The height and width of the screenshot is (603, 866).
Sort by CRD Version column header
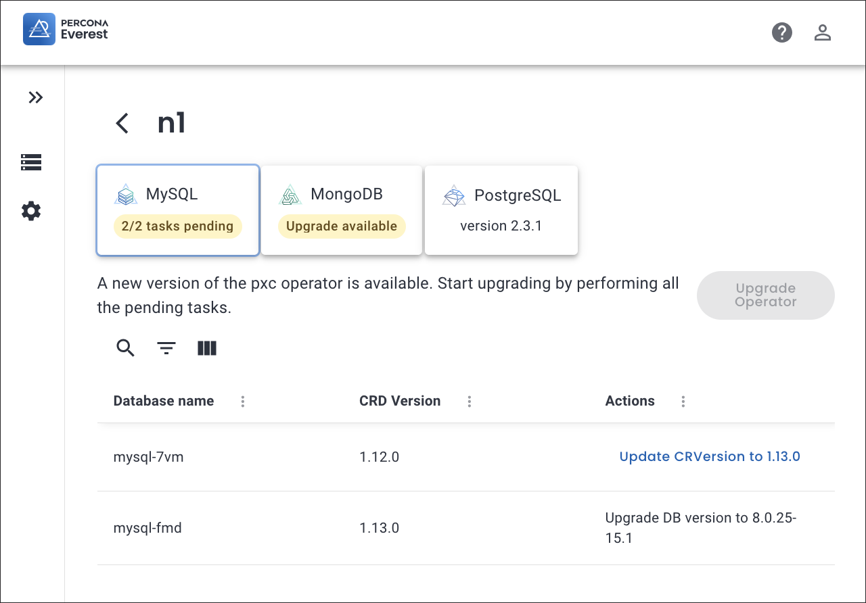click(400, 401)
